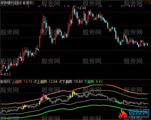The width and height of the screenshot is (151, 120).
Task: Click the 下趋势: 9.42 value
Action: [93, 82]
